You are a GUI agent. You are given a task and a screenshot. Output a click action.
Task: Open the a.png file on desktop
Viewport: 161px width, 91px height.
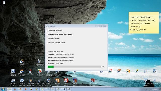click(4, 4)
